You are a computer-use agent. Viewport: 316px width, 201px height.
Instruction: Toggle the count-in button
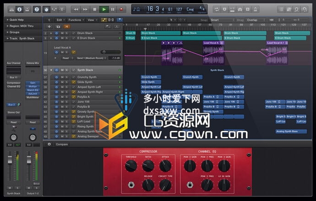pos(248,9)
